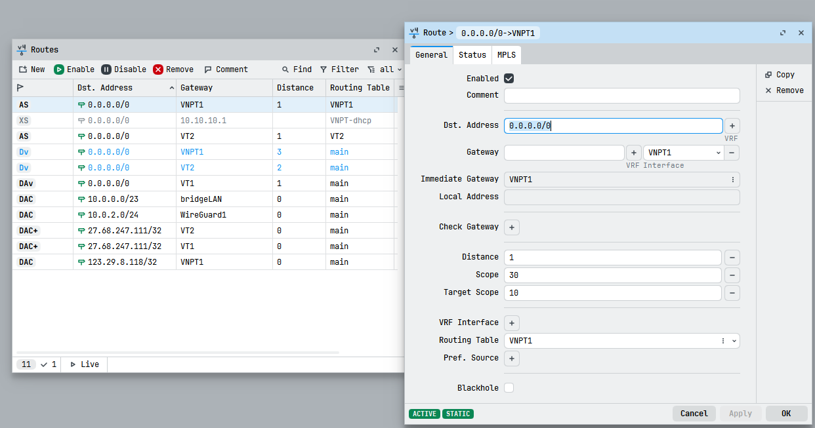Image resolution: width=815 pixels, height=428 pixels.
Task: Select the AS route with gateway VNPT1
Action: [205, 105]
